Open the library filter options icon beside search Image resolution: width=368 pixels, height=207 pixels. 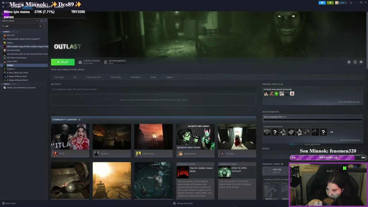coord(45,26)
